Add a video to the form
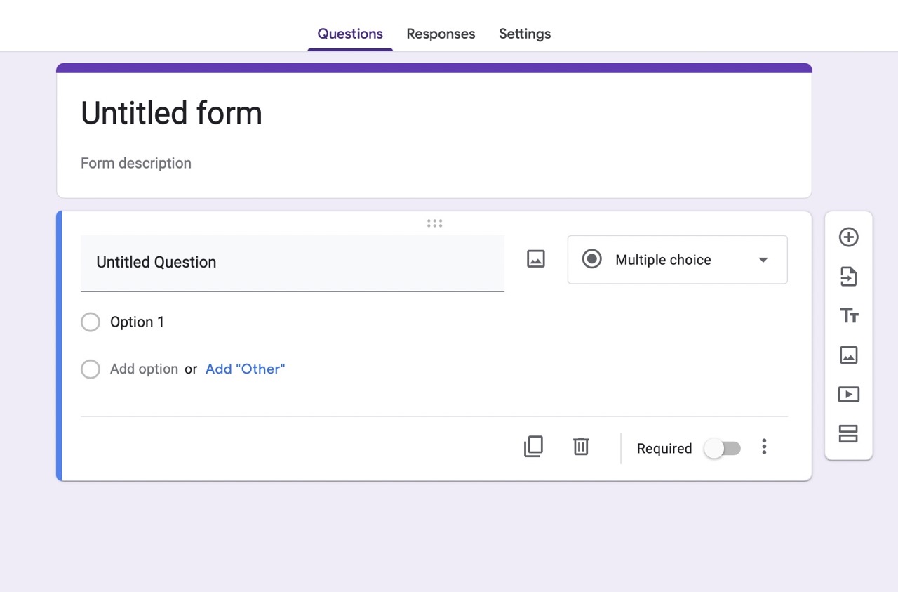This screenshot has width=898, height=592. pyautogui.click(x=848, y=394)
